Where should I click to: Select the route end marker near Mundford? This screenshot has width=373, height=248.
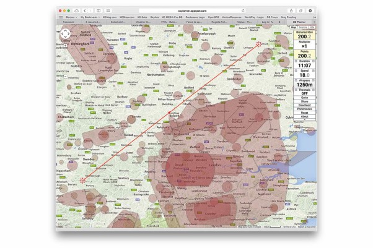pos(258,44)
